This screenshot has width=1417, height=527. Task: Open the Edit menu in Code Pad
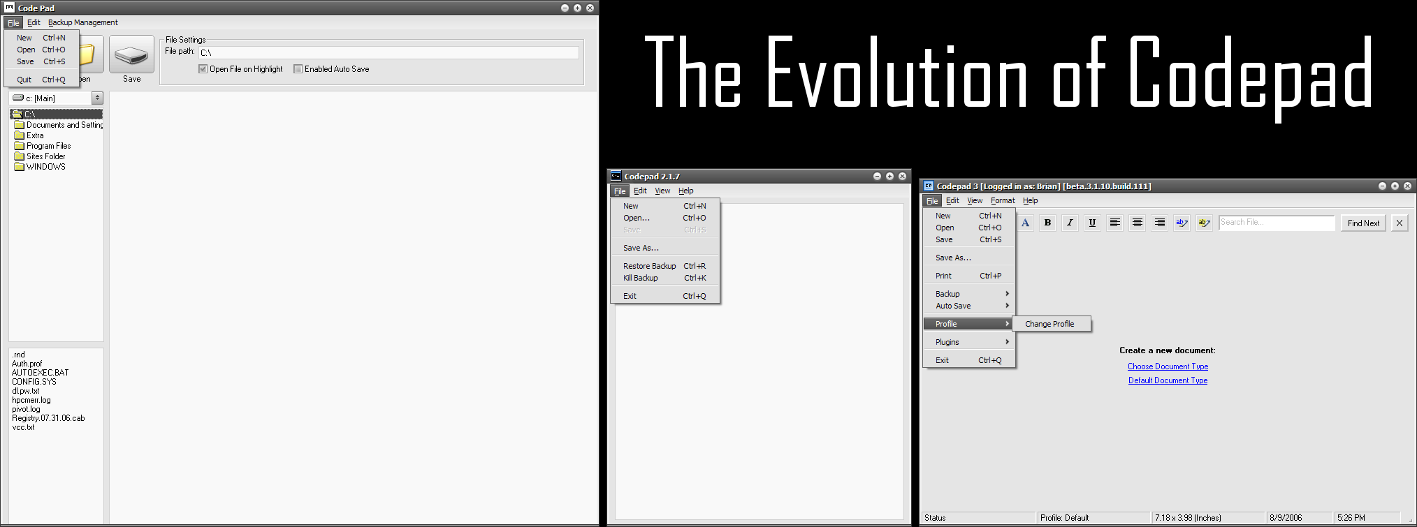tap(34, 22)
